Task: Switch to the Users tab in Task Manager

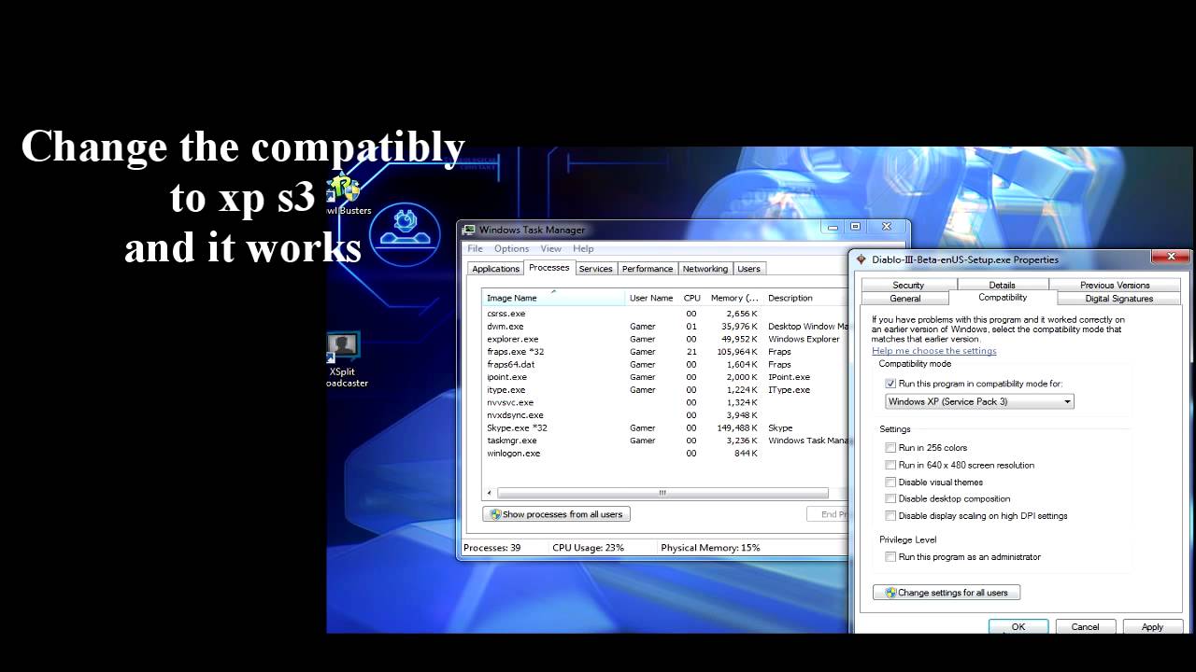Action: (x=748, y=269)
